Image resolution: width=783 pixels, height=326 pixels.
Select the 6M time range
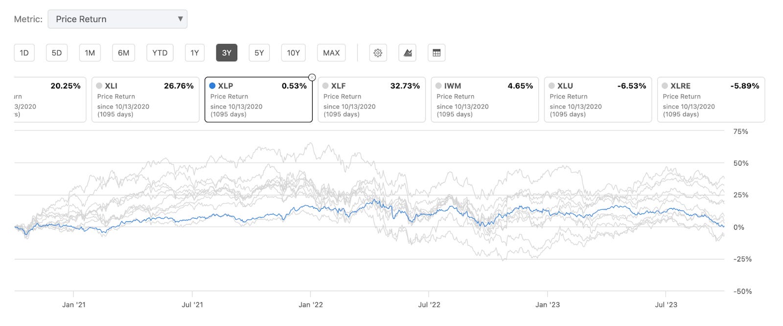123,53
